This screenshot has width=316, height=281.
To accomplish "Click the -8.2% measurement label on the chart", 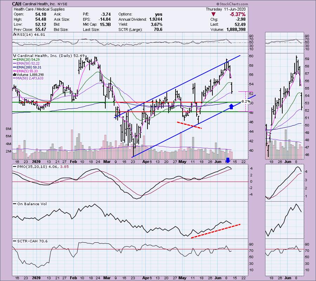I will [x=246, y=102].
